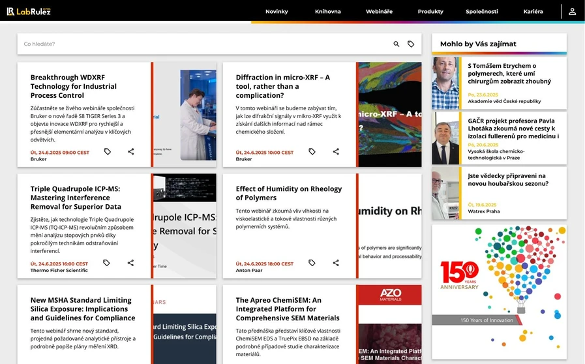Open the Produkty menu item
The image size is (585, 364).
tap(430, 12)
